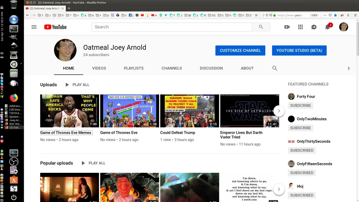Open the YouTube guide hamburger menu

(34, 27)
